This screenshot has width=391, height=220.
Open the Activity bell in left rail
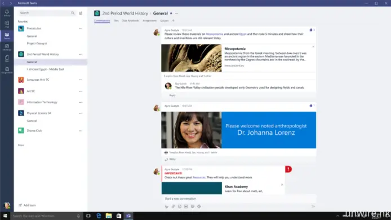point(7,13)
